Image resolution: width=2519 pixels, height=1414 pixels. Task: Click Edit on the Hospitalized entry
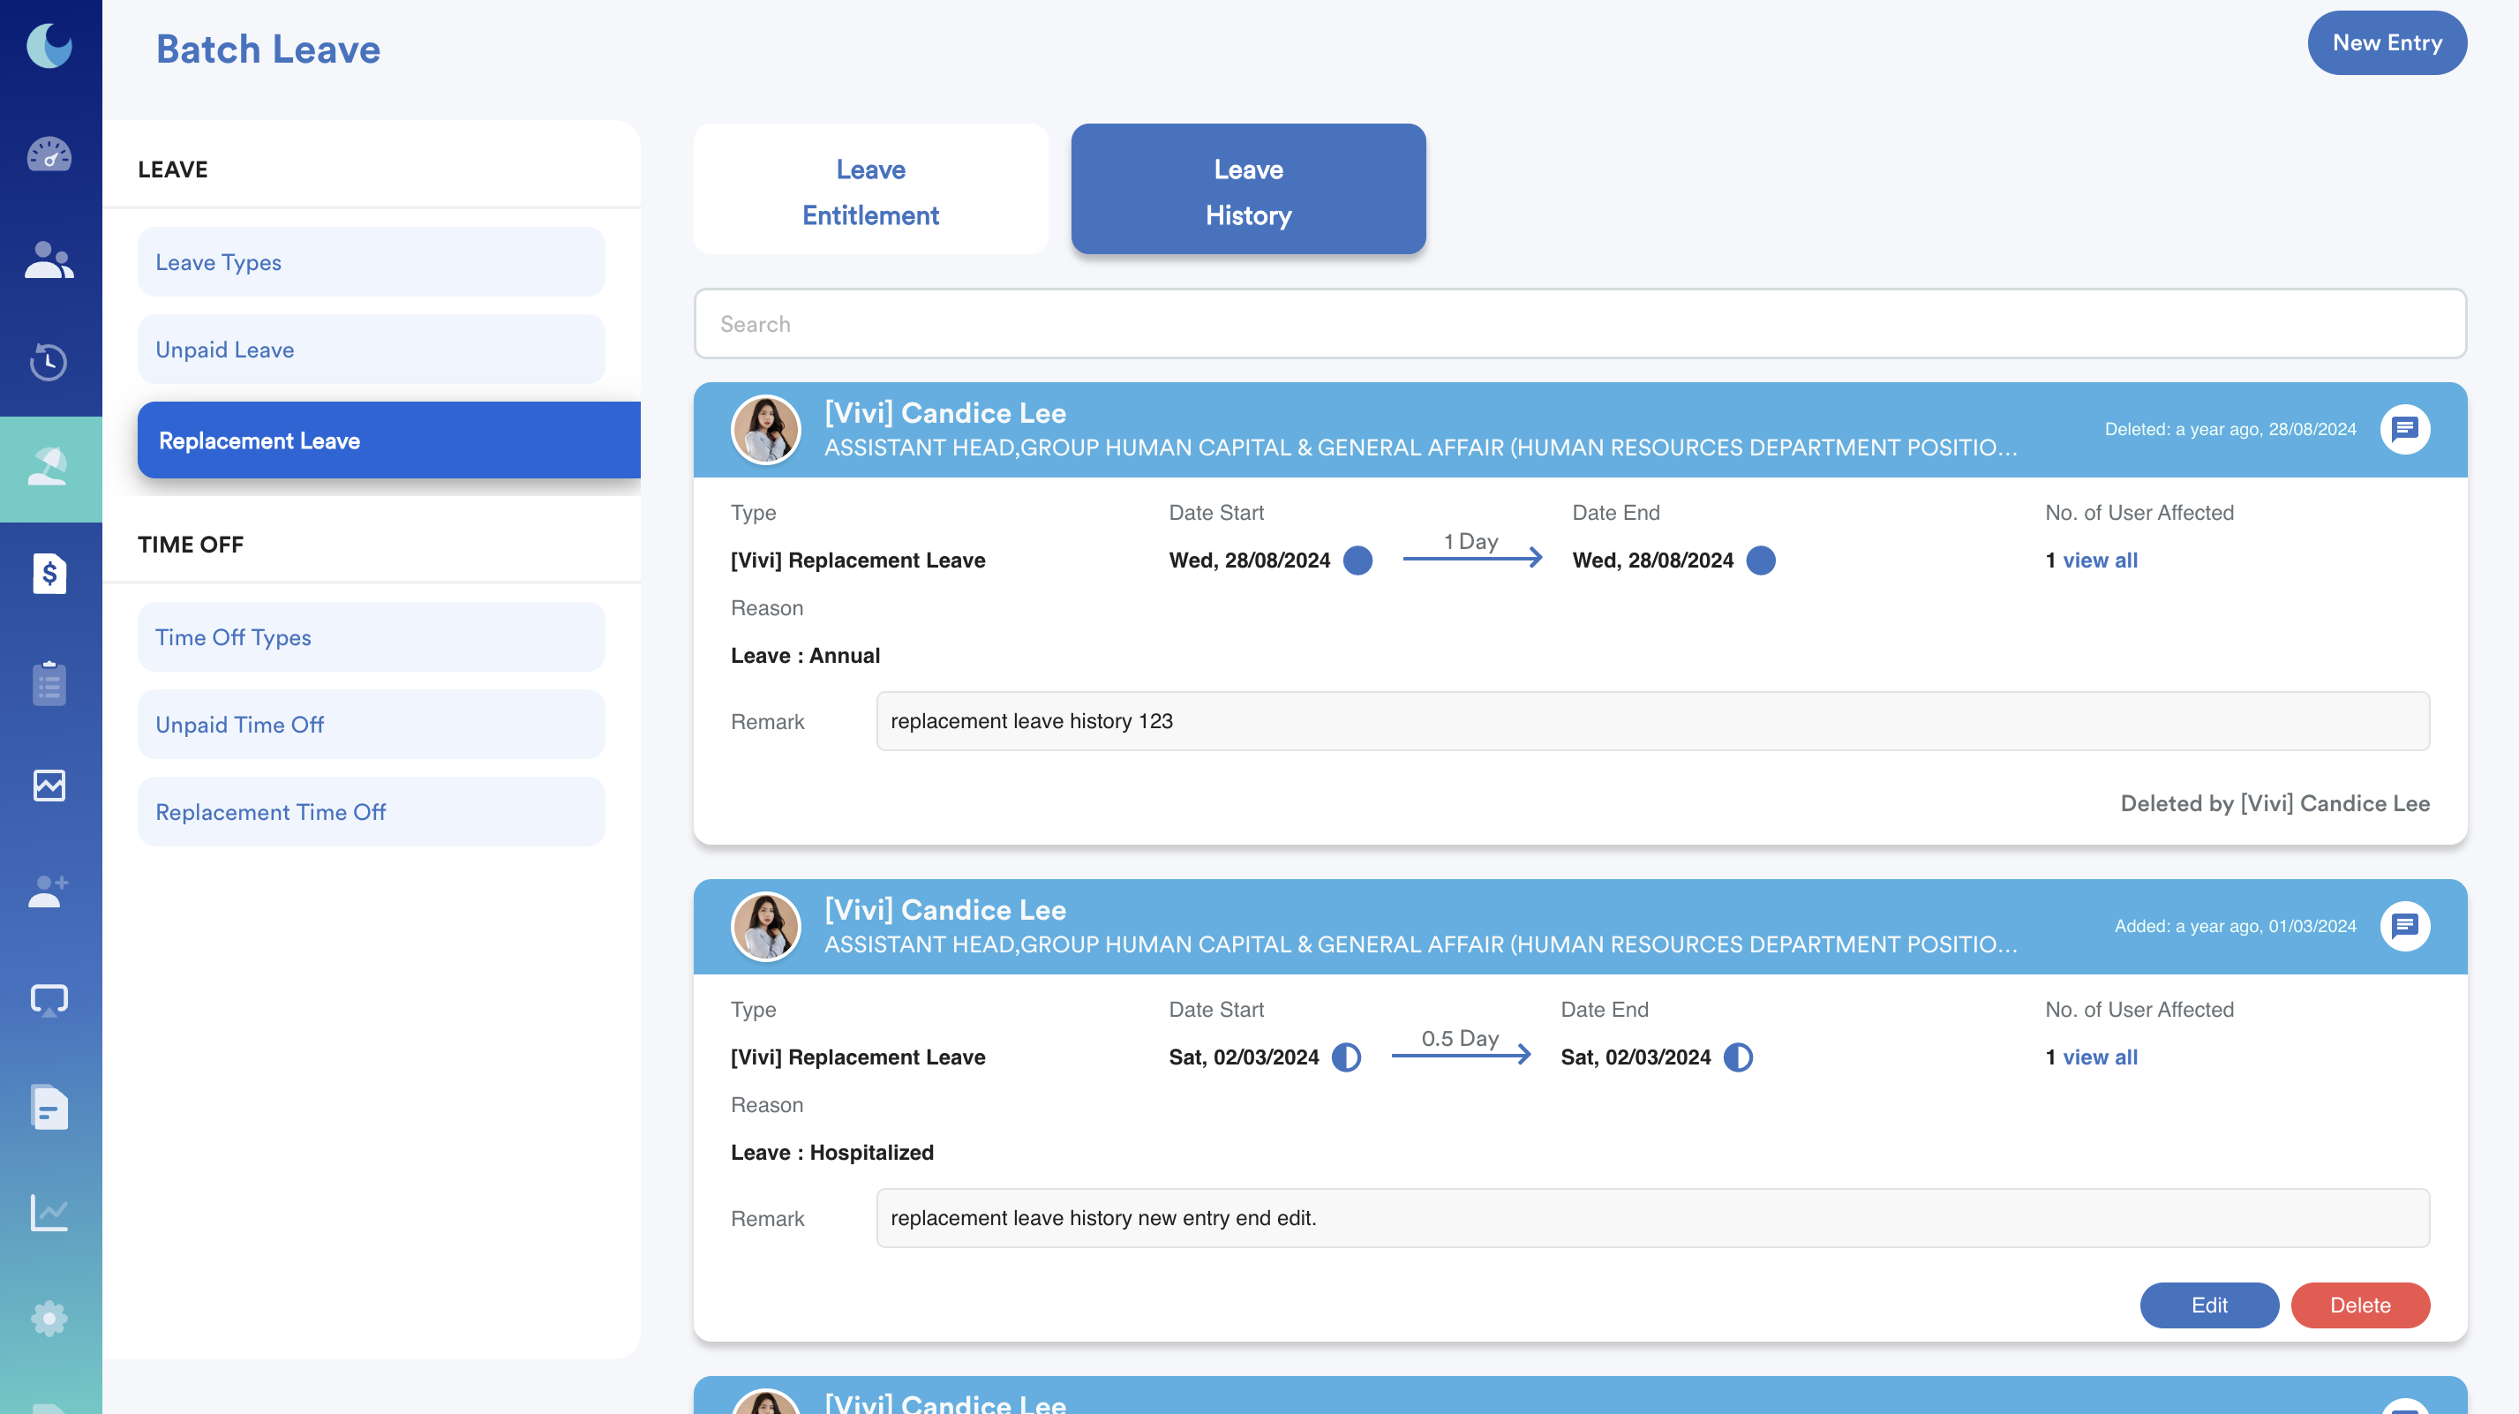2208,1305
